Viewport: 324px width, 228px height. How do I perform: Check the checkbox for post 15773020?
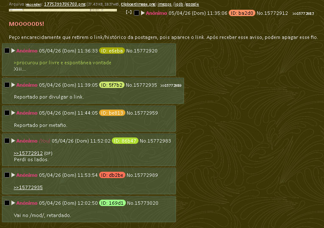[7, 203]
